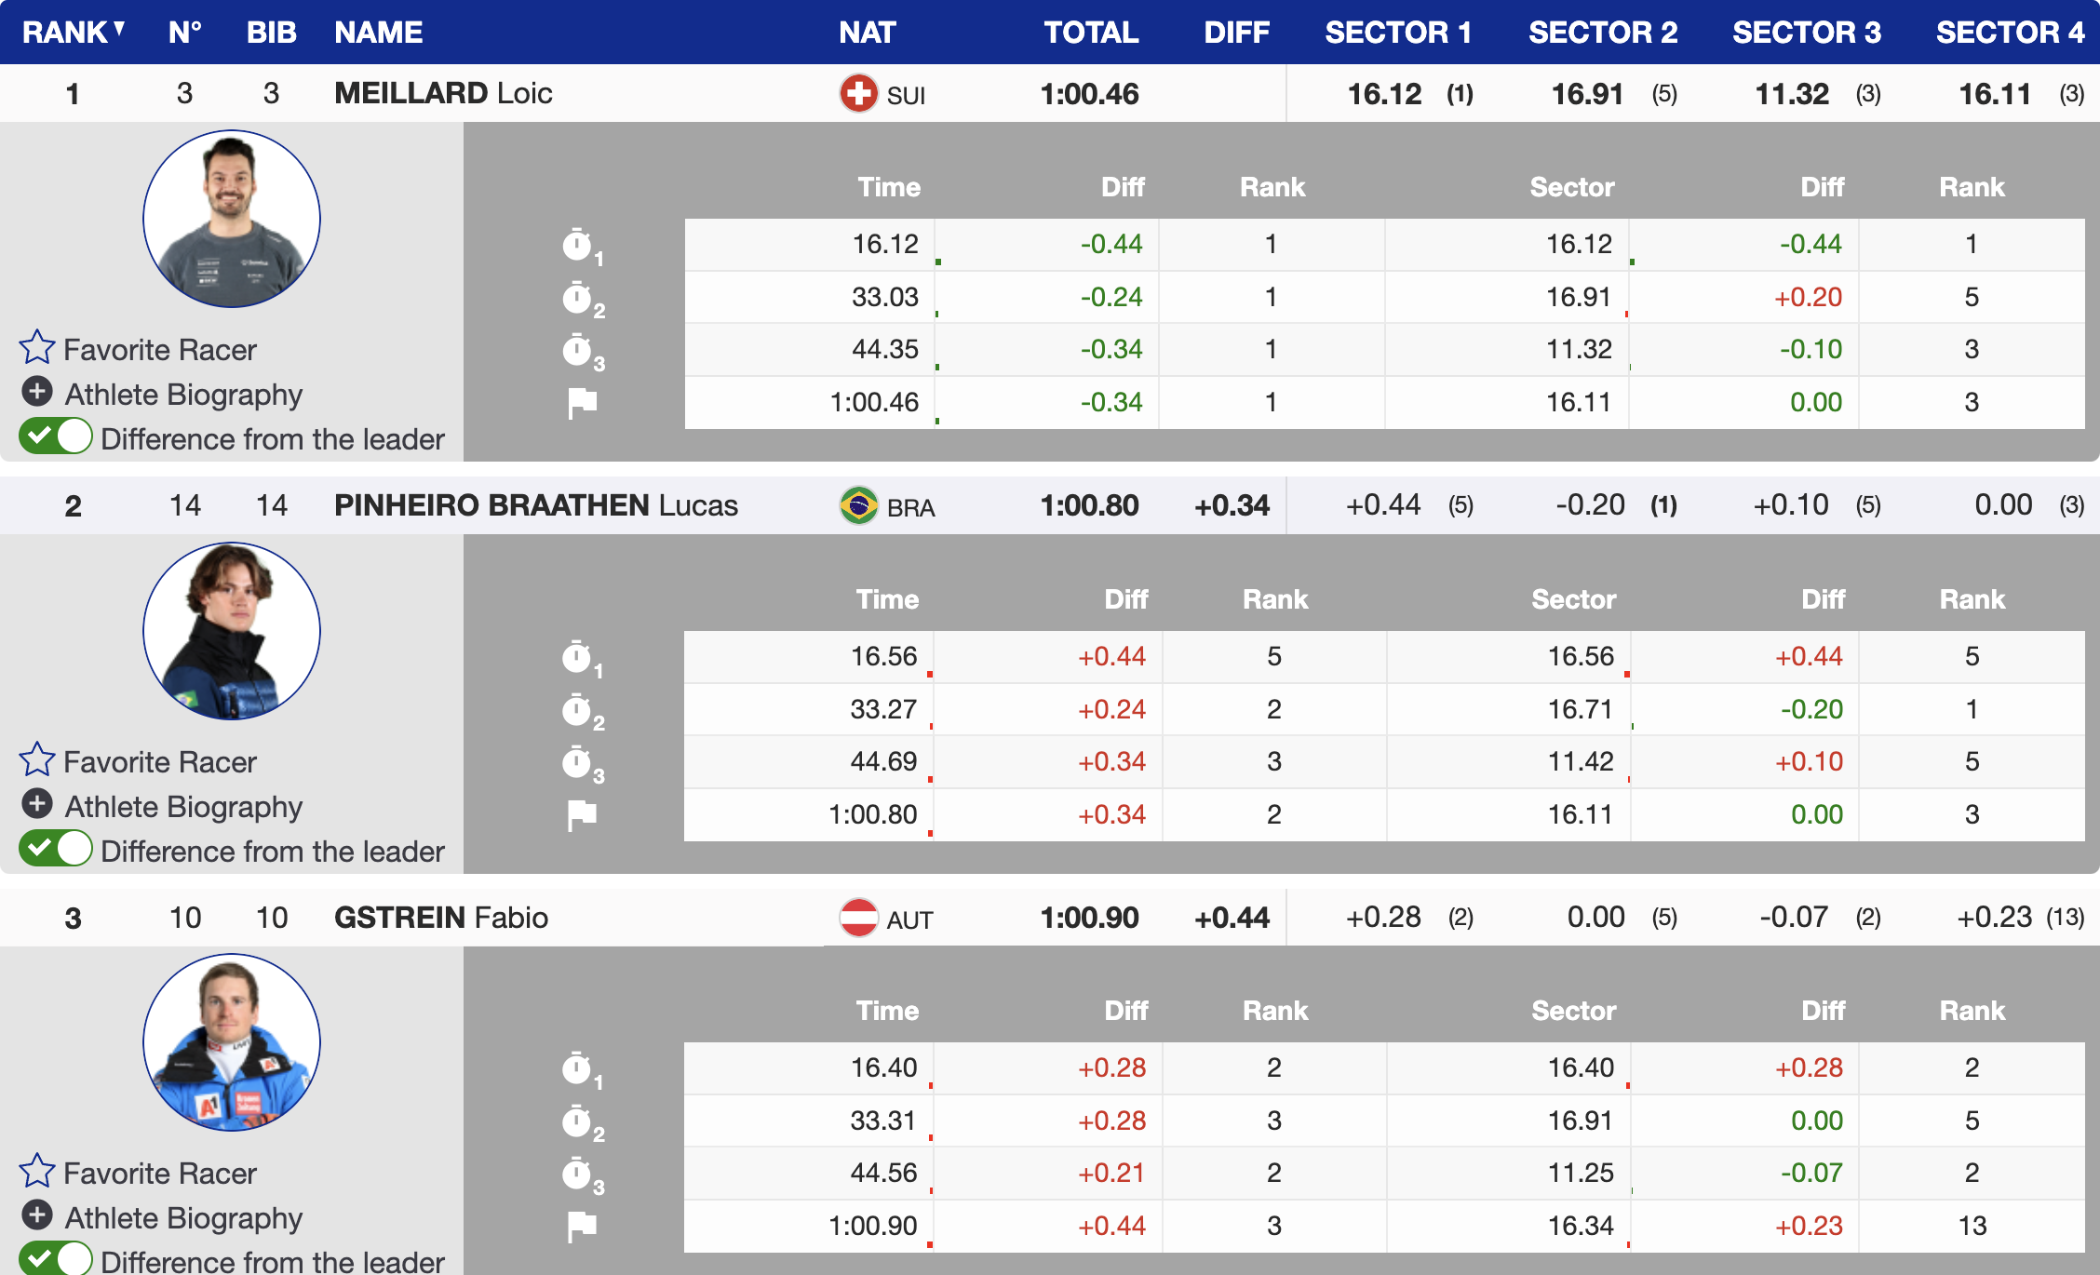Expand Gstrein's Athlete Biography section
The image size is (2100, 1275).
[37, 1215]
